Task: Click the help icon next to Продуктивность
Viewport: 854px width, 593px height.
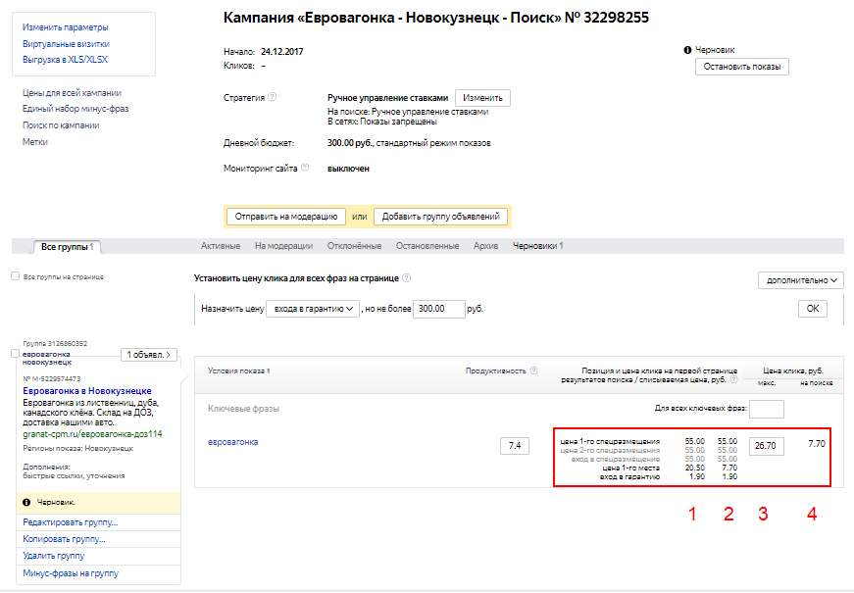Action: 533,371
